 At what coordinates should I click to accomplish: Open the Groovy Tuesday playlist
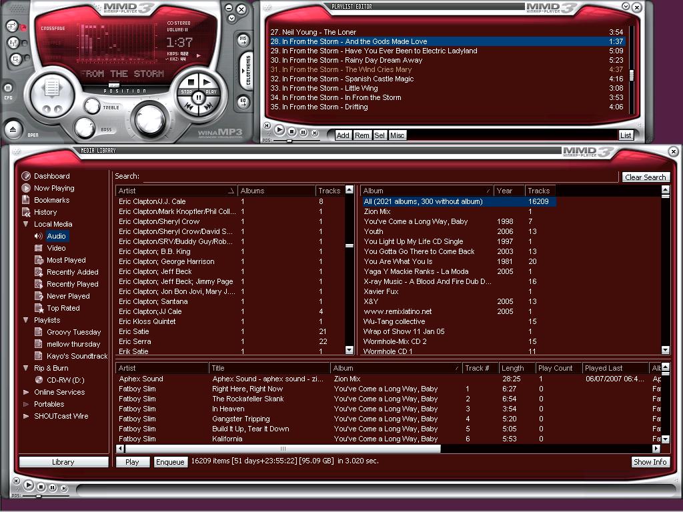[x=73, y=332]
